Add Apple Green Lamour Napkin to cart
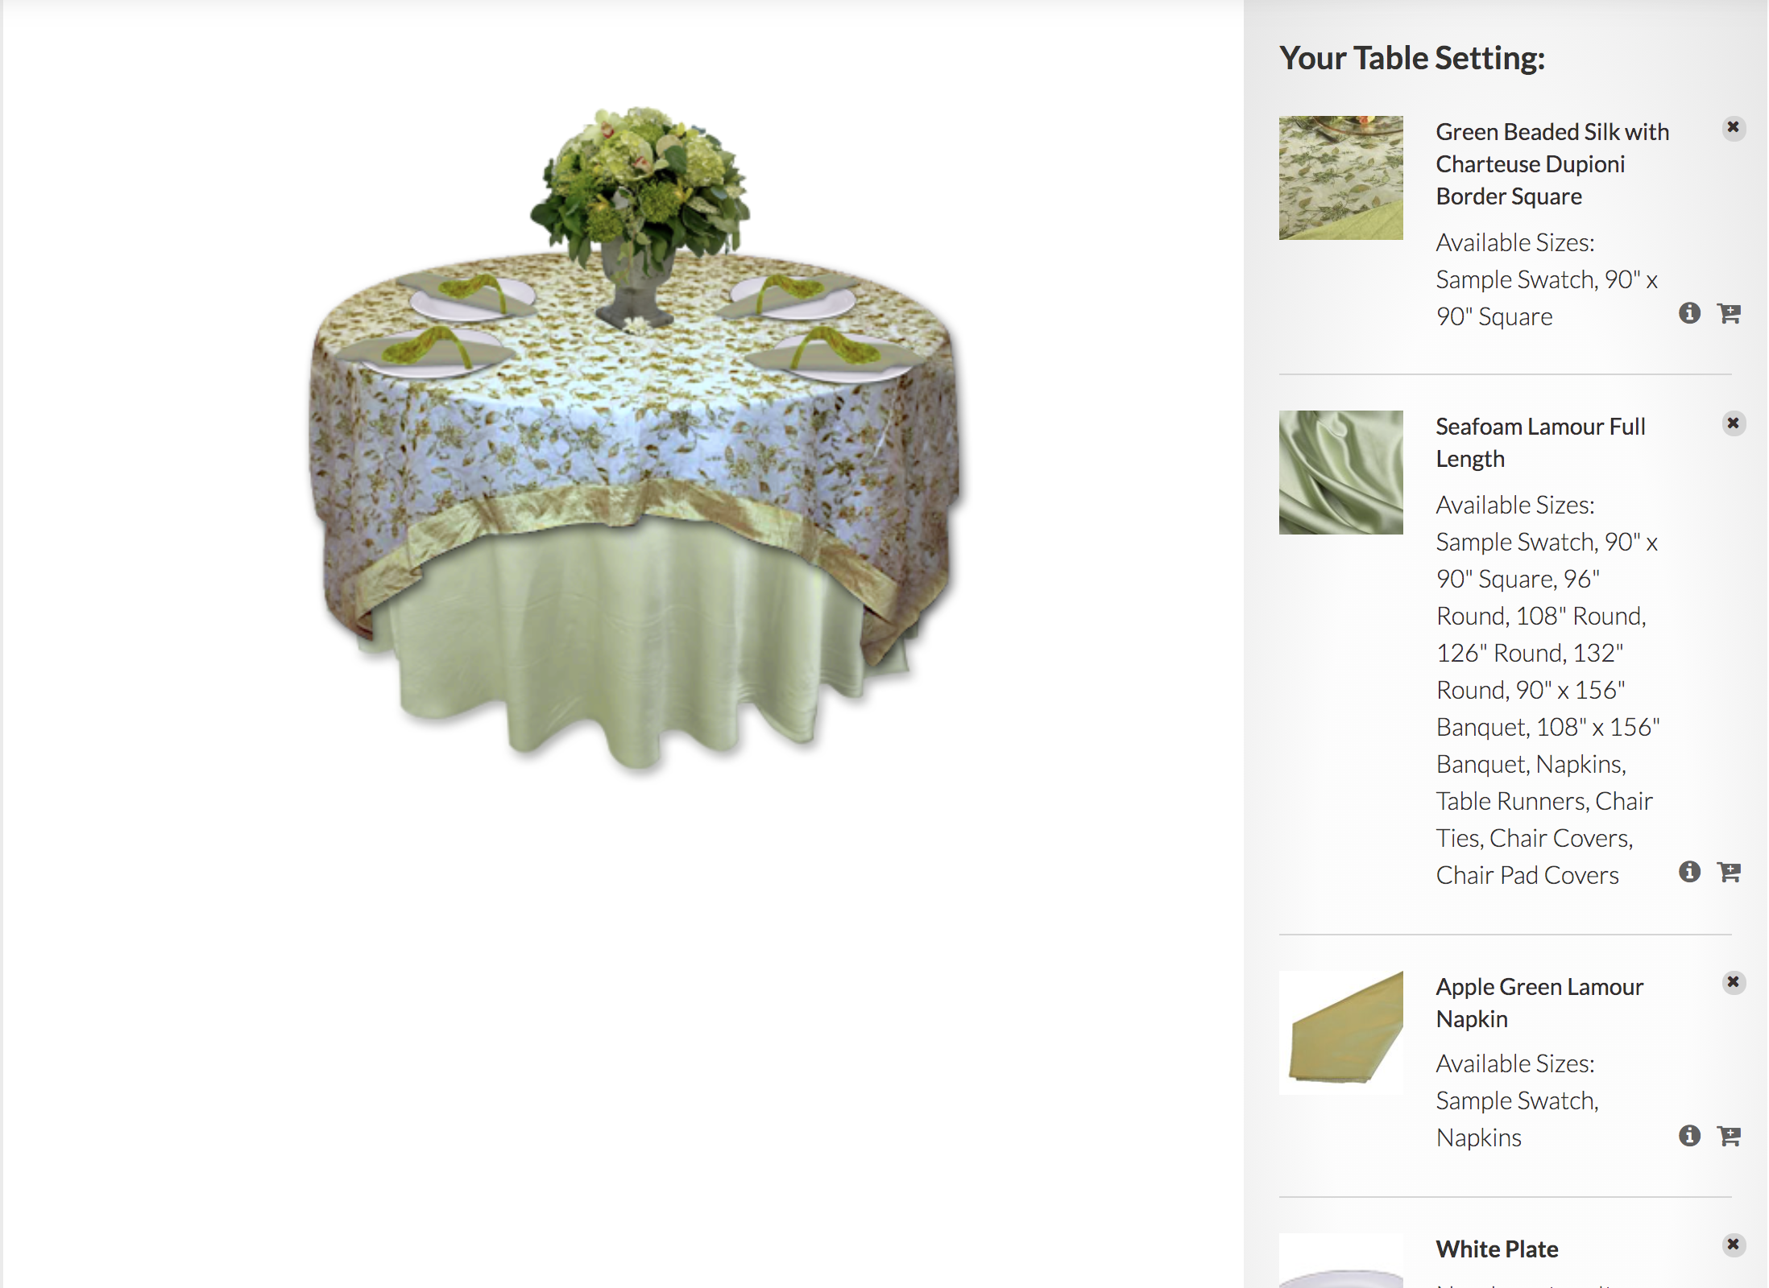 (x=1729, y=1136)
